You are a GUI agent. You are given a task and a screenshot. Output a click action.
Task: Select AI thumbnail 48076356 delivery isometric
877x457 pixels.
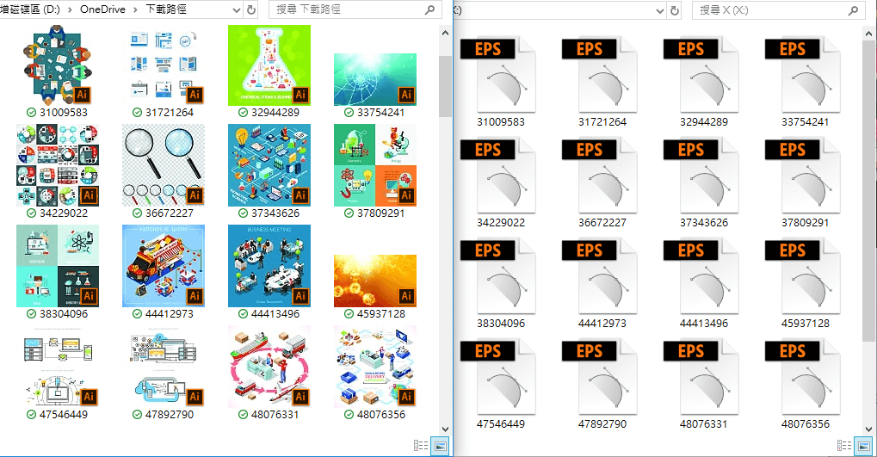[374, 367]
